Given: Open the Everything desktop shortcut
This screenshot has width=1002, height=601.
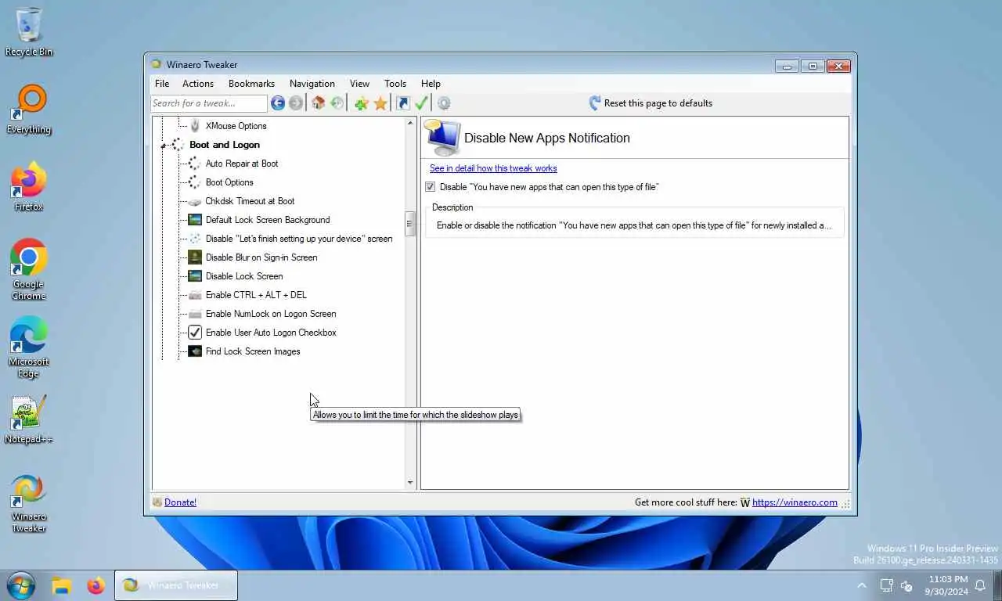Looking at the screenshot, I should point(29,110).
